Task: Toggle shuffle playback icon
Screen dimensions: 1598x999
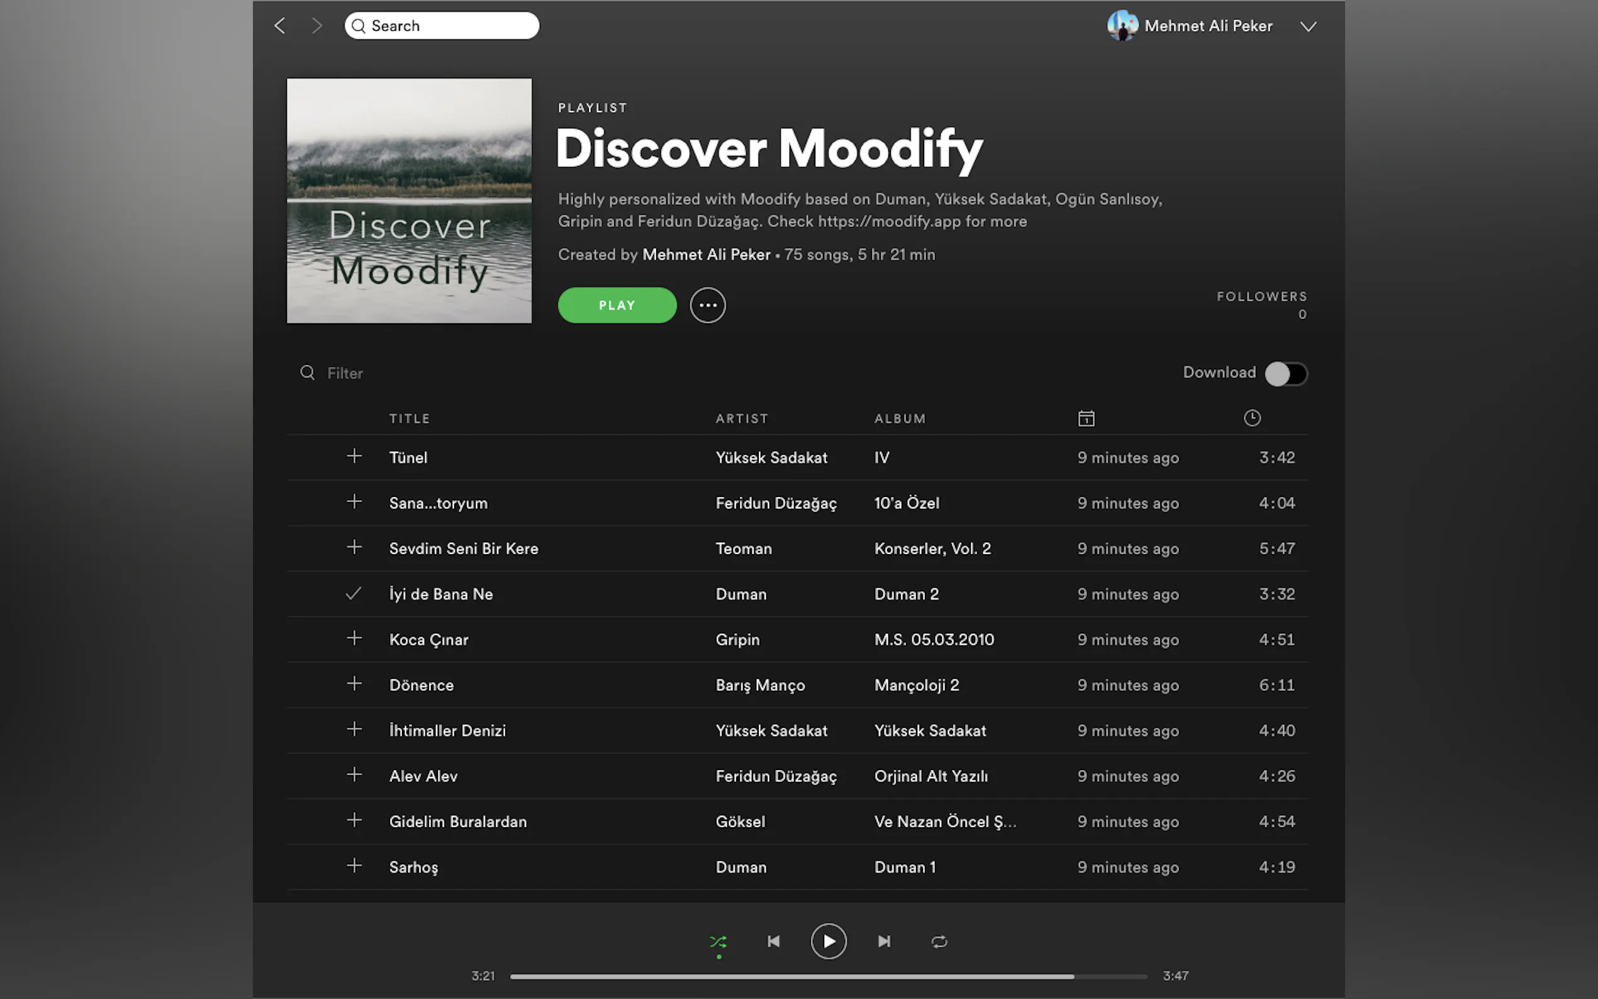Action: pyautogui.click(x=718, y=942)
